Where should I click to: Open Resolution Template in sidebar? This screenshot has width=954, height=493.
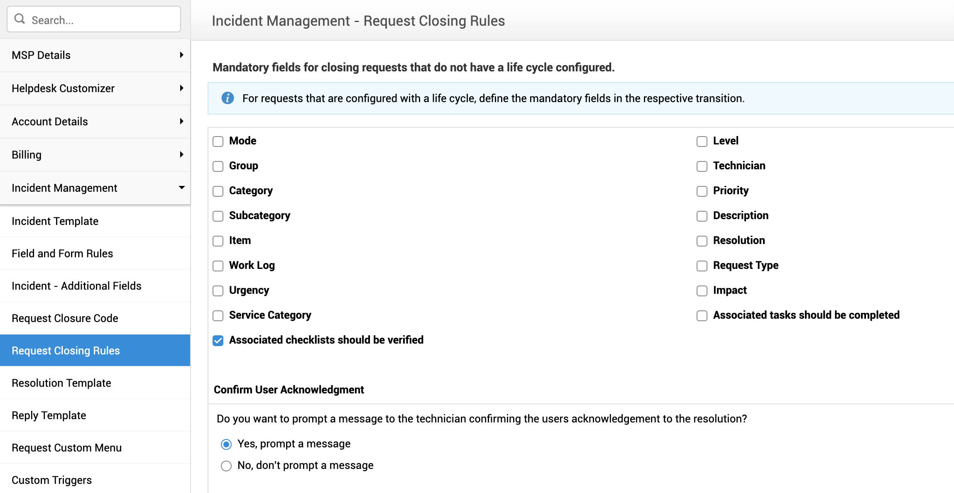[x=61, y=383]
